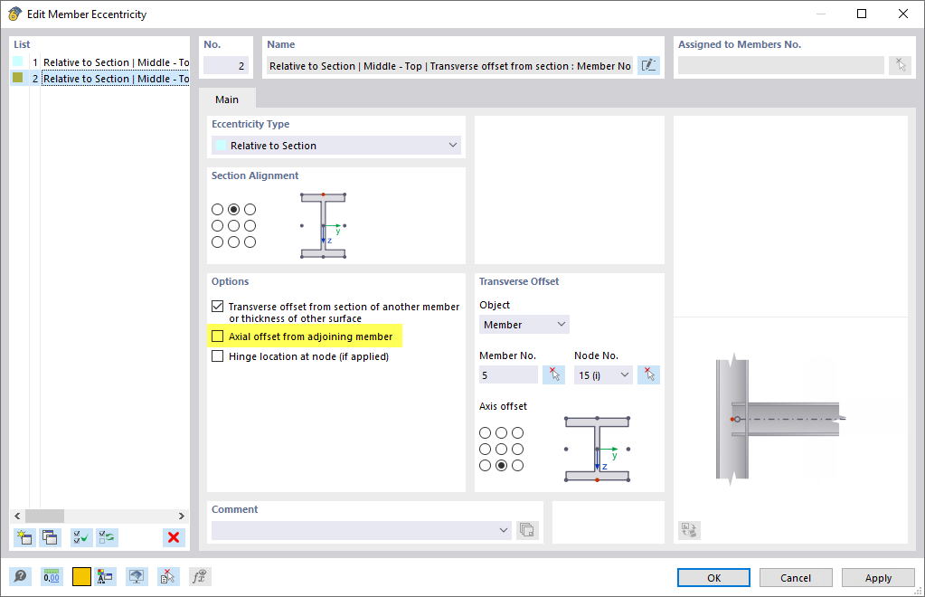The image size is (925, 597).
Task: Select bottom-middle Axis offset radio button
Action: click(502, 466)
